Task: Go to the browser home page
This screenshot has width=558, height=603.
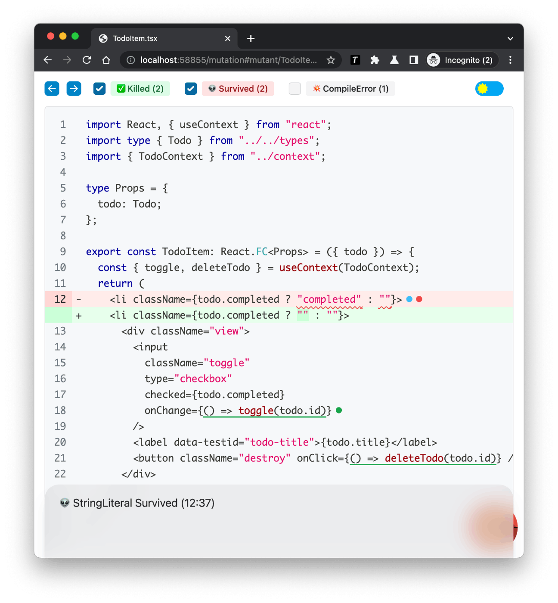Action: (x=106, y=60)
